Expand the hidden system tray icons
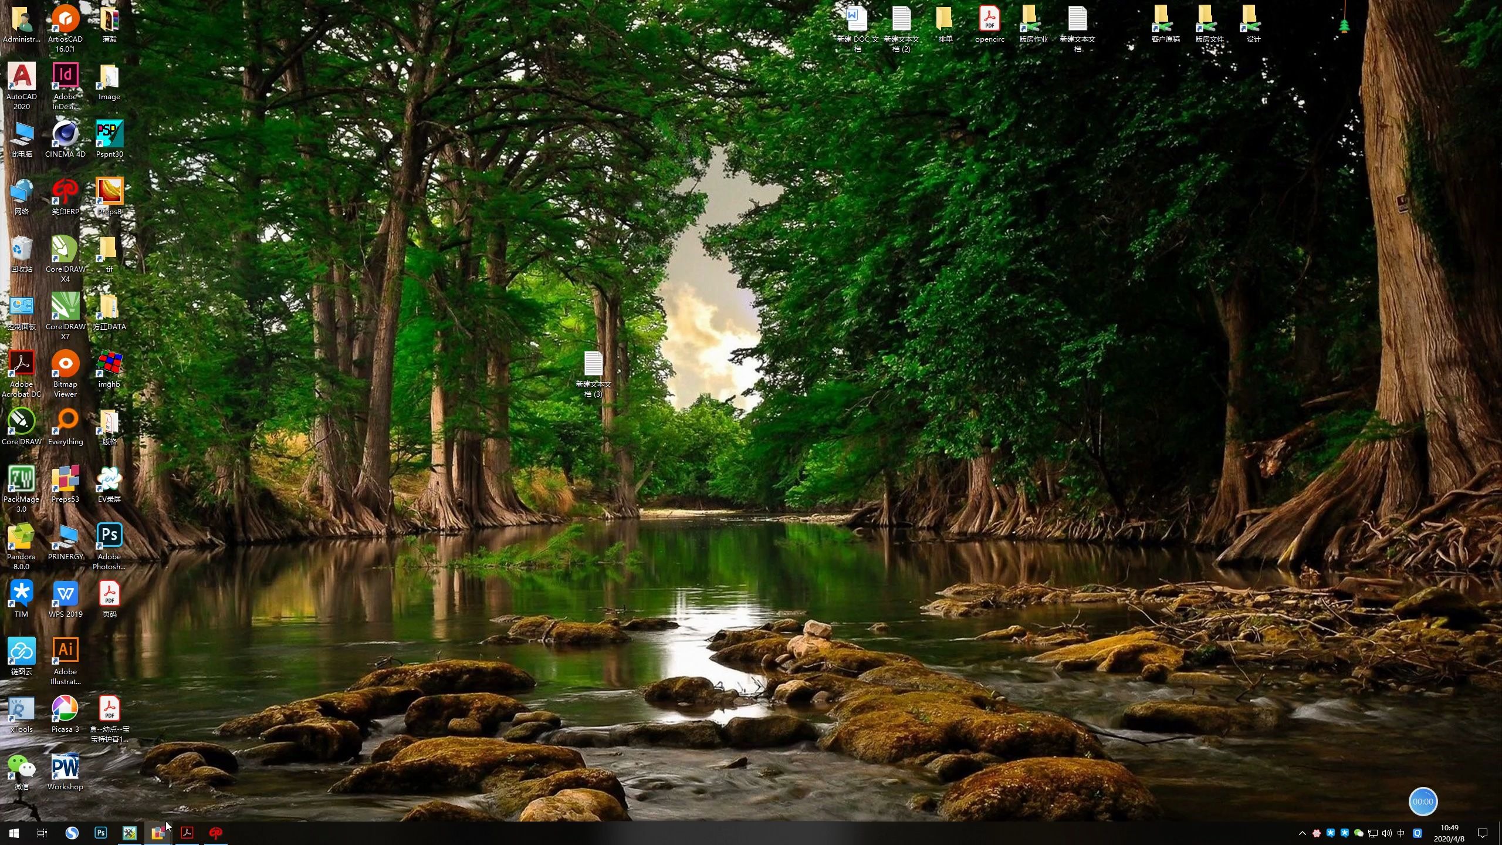 point(1303,833)
